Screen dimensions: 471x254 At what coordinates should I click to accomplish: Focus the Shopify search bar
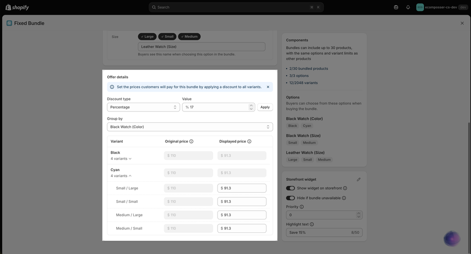(x=236, y=7)
